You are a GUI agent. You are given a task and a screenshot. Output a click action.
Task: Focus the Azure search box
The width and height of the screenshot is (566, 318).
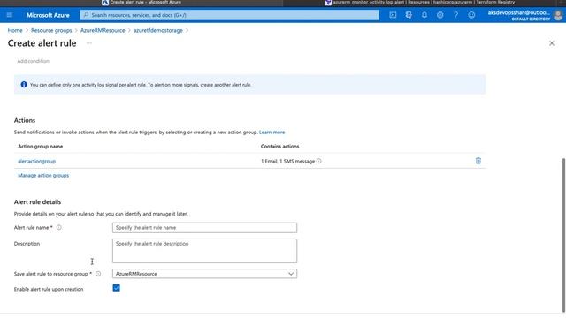230,15
